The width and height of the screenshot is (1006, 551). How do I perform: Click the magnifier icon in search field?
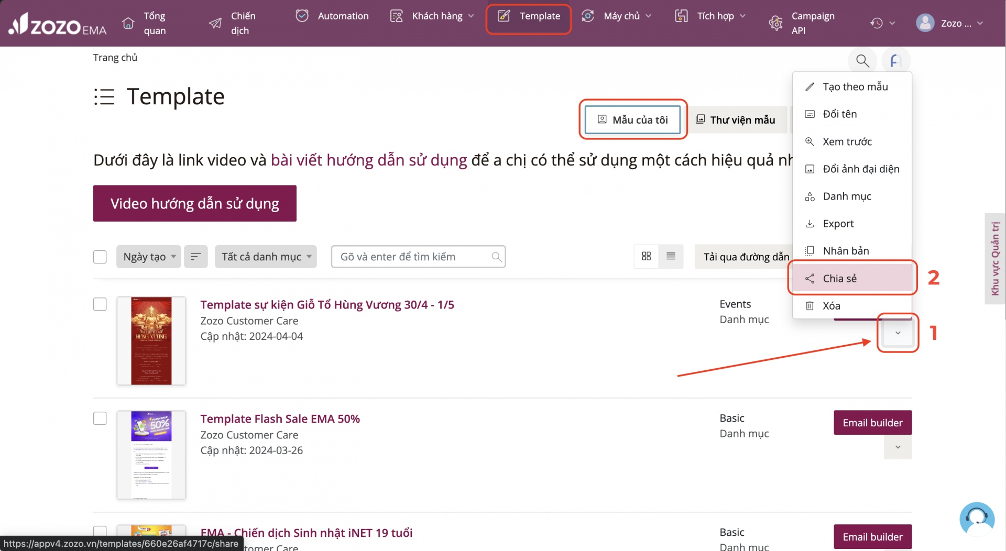tap(496, 257)
